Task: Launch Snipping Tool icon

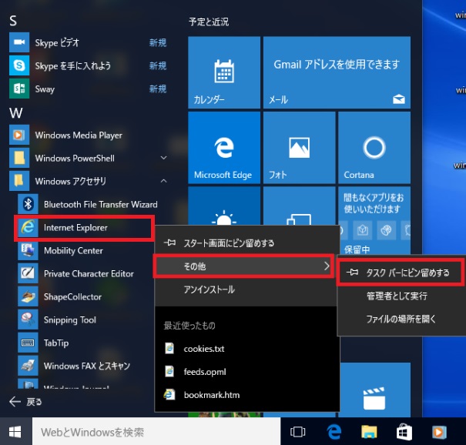Action: 28,320
